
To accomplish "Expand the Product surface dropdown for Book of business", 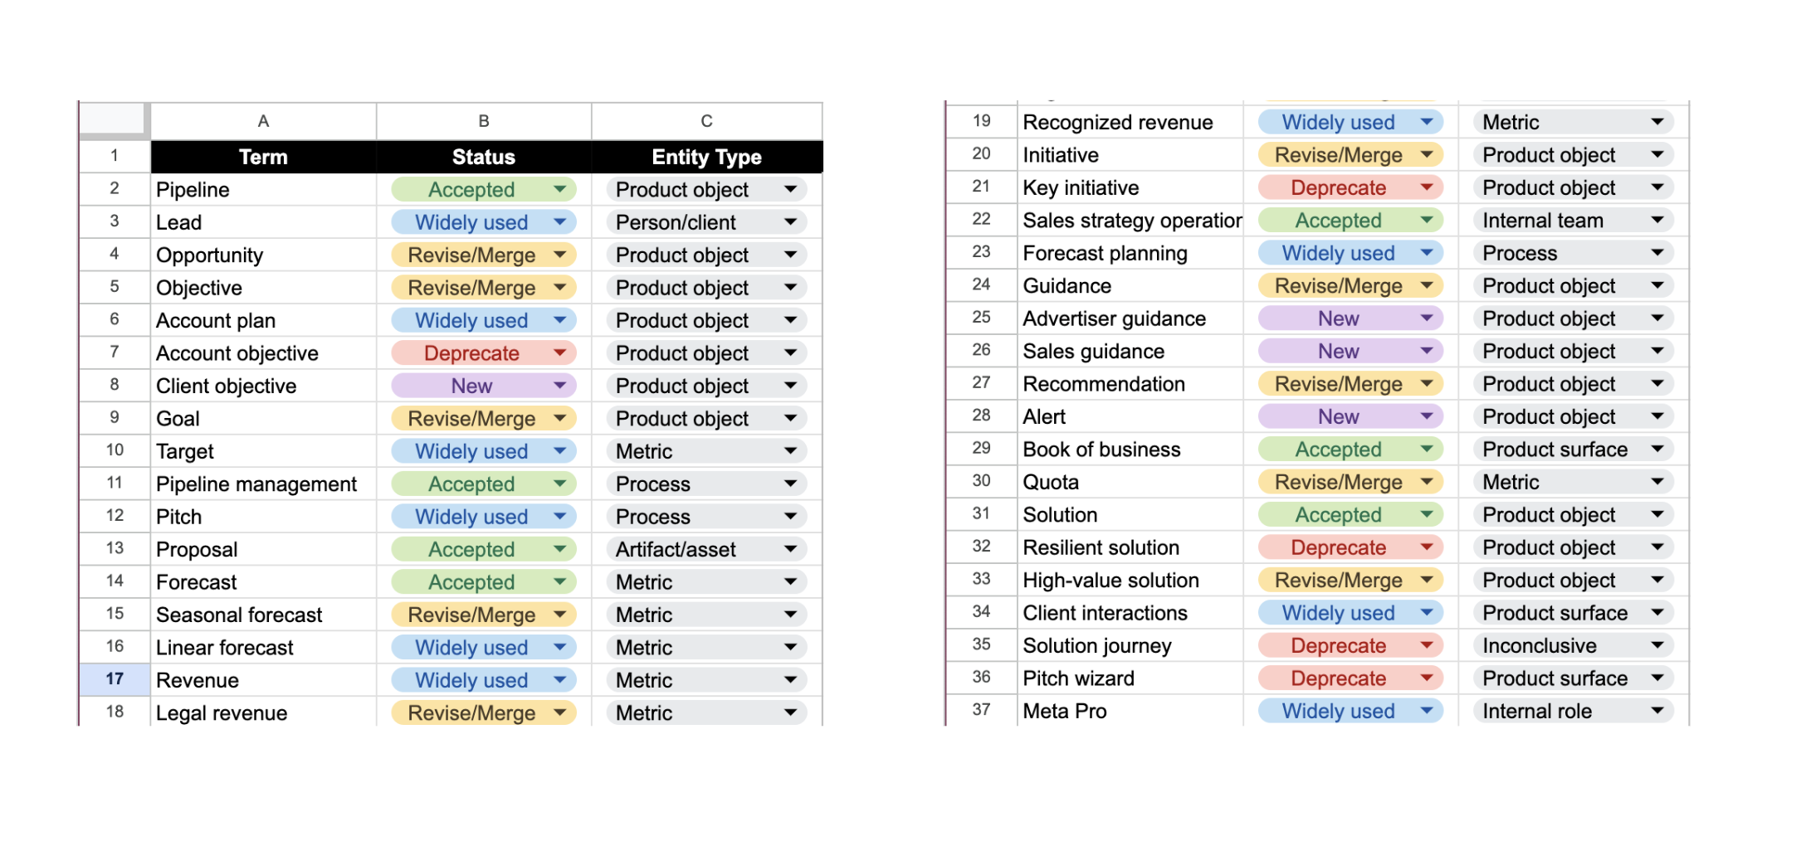I will tap(1657, 449).
